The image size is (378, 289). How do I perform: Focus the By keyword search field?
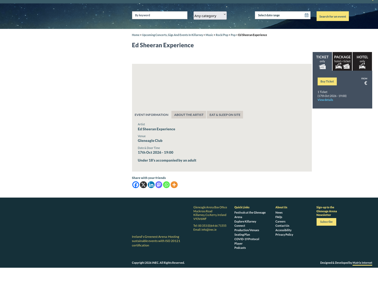pos(160,15)
